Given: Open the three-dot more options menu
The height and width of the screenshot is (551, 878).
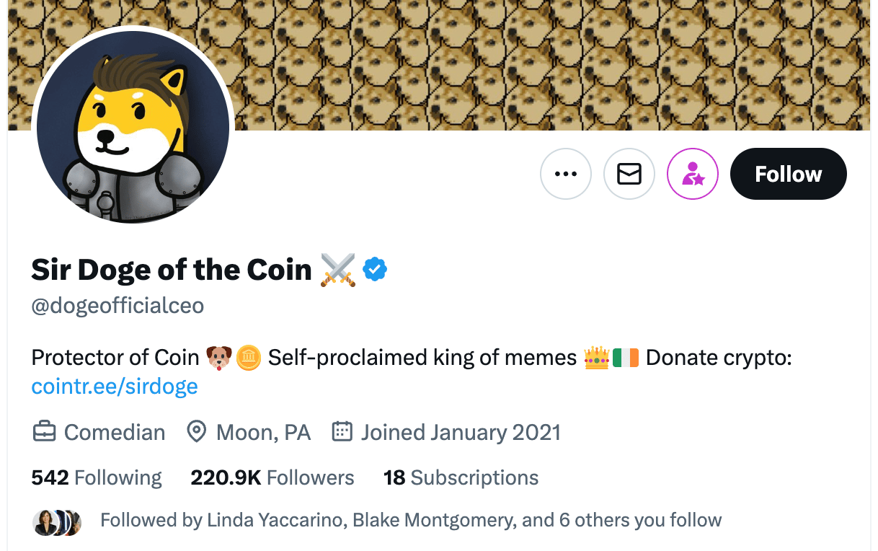Looking at the screenshot, I should pos(566,174).
